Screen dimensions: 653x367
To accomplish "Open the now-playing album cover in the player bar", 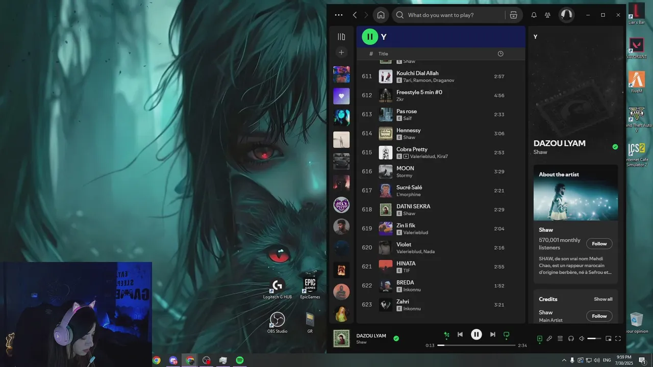I will tap(341, 338).
